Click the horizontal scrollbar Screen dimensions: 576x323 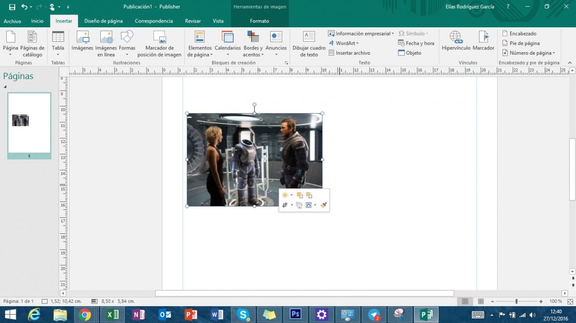tap(304, 293)
